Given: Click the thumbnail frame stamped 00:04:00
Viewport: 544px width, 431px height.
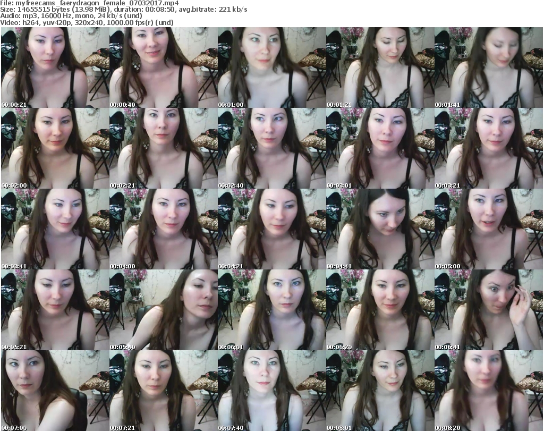Looking at the screenshot, I should [x=164, y=229].
